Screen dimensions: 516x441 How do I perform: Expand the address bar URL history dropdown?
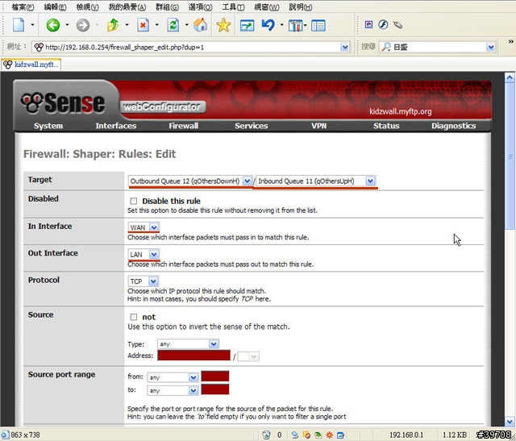(344, 47)
